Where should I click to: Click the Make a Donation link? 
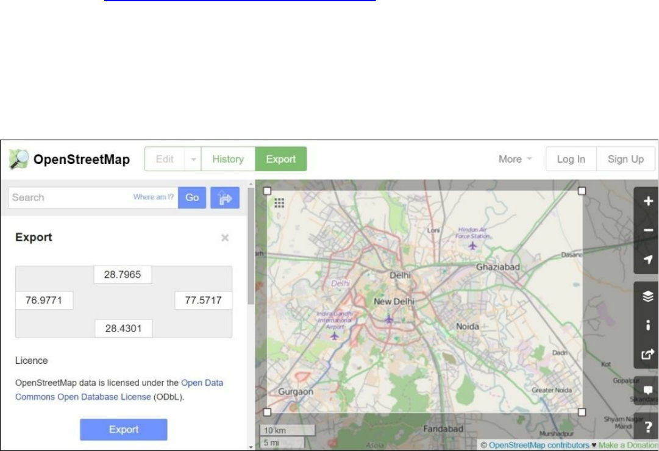(x=629, y=445)
